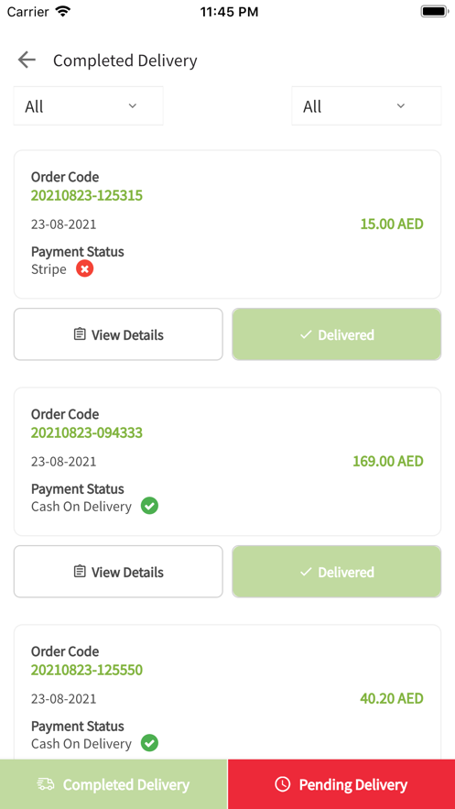This screenshot has height=809, width=455.
Task: Open order code 20210823-125315 link
Action: click(87, 195)
